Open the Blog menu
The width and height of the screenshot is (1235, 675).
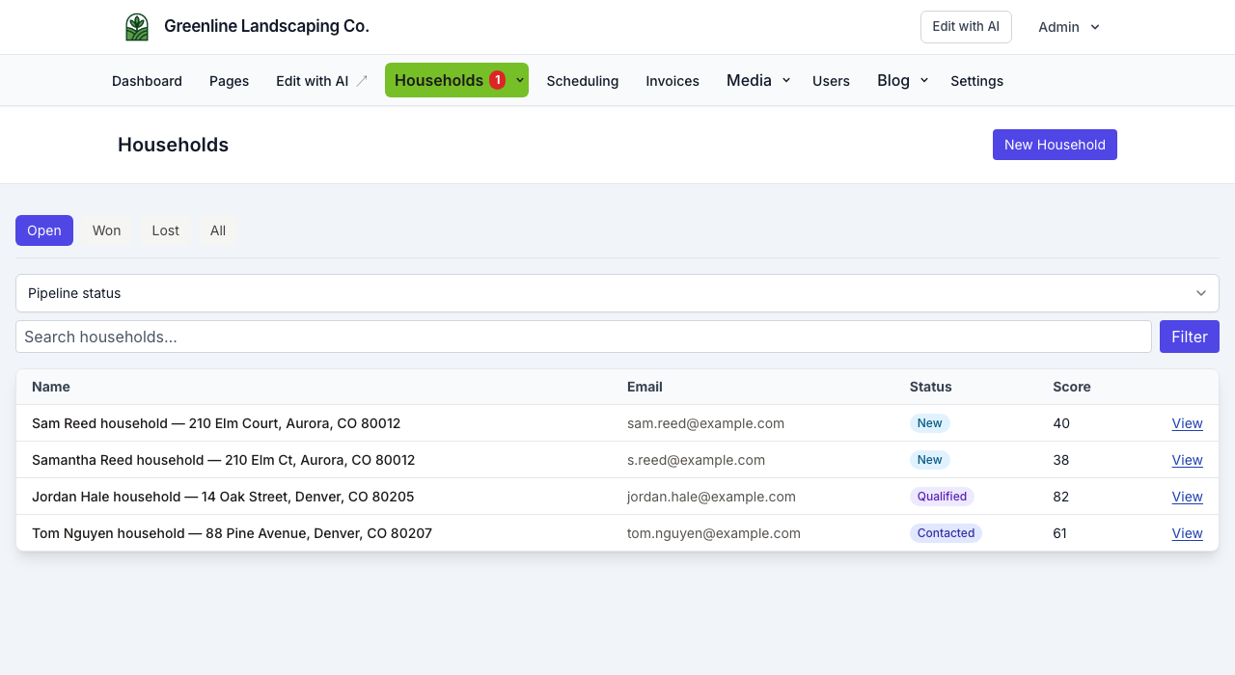coord(893,80)
